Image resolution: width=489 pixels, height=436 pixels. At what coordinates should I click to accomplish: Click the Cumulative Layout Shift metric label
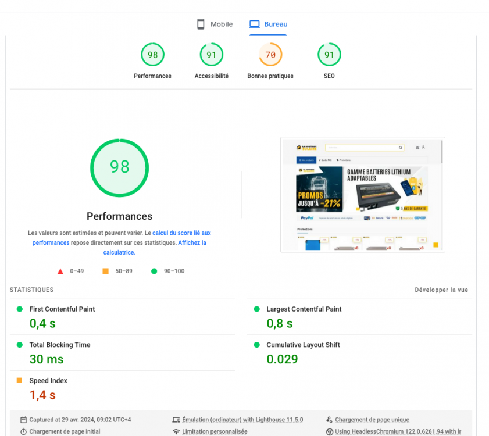click(303, 345)
